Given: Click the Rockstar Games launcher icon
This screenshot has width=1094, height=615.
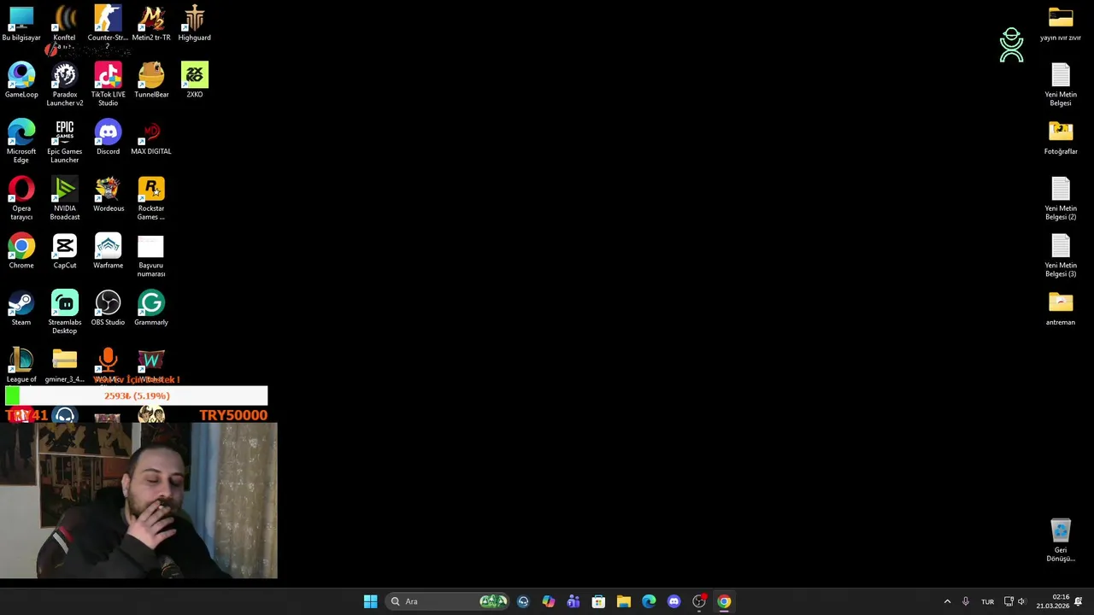Looking at the screenshot, I should click(151, 199).
